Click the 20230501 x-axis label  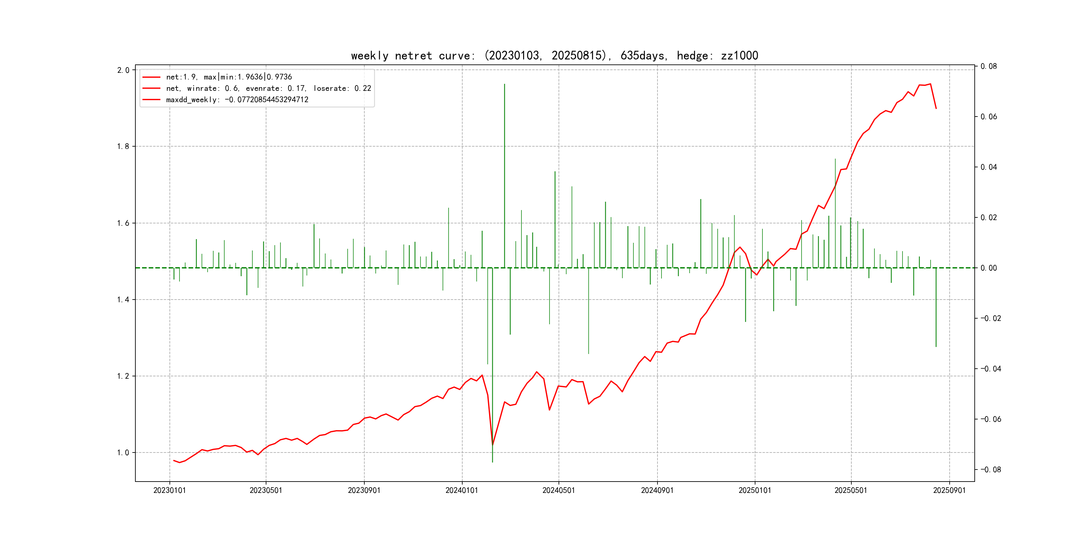click(x=266, y=490)
